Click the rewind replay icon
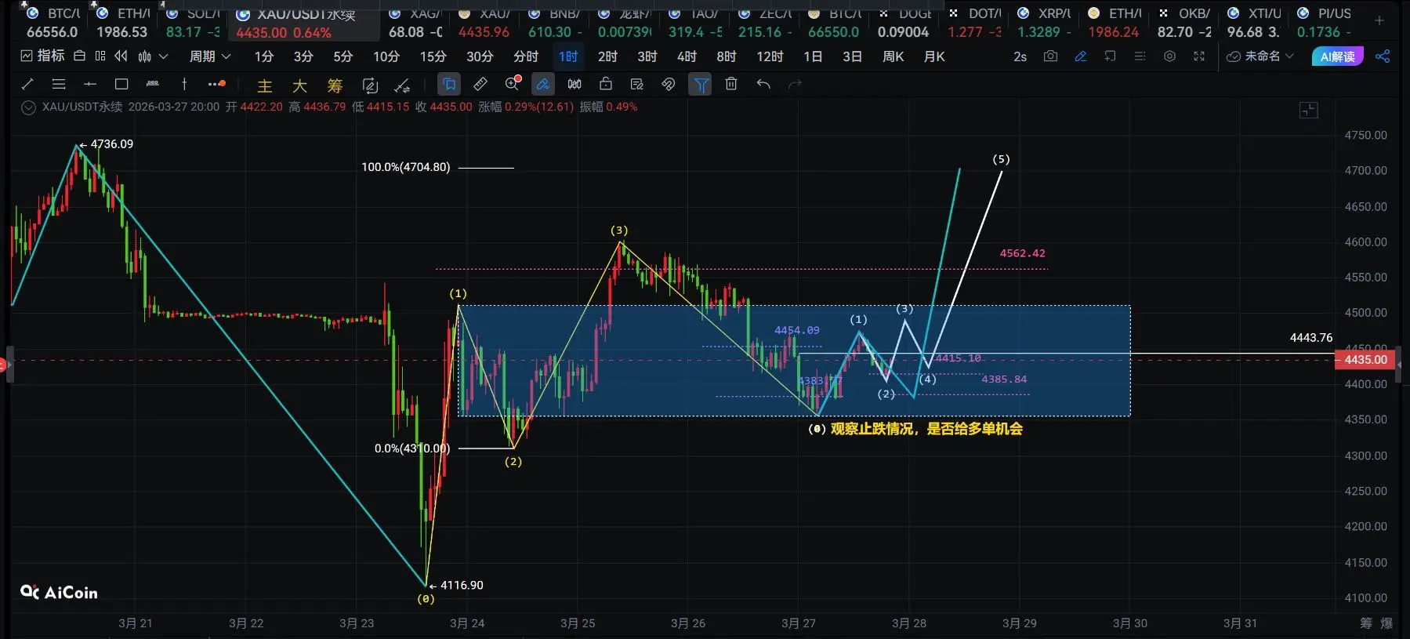Image resolution: width=1410 pixels, height=639 pixels. point(121,56)
